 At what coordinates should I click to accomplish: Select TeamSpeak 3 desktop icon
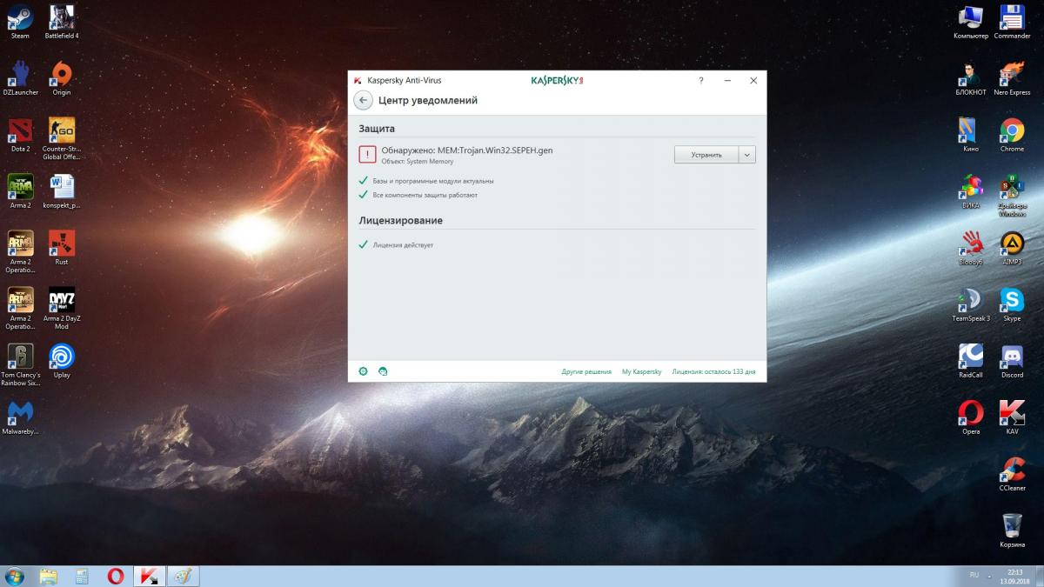point(970,304)
